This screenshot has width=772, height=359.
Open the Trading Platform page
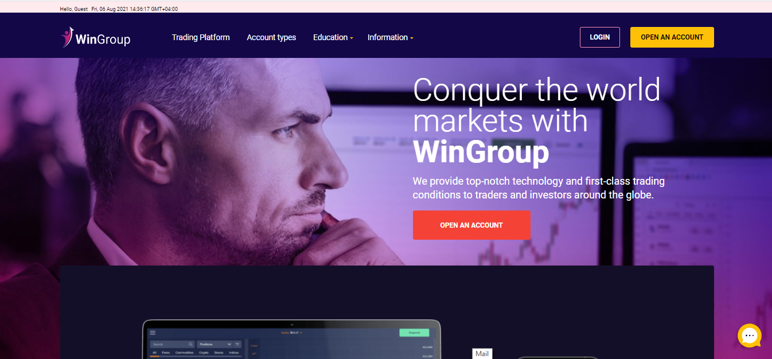click(201, 37)
